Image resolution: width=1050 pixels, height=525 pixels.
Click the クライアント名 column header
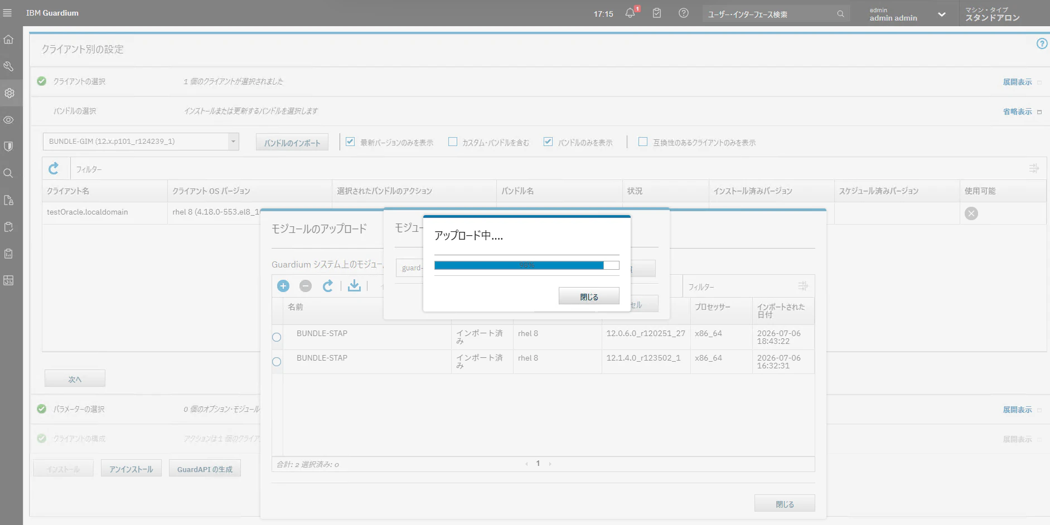[105, 191]
